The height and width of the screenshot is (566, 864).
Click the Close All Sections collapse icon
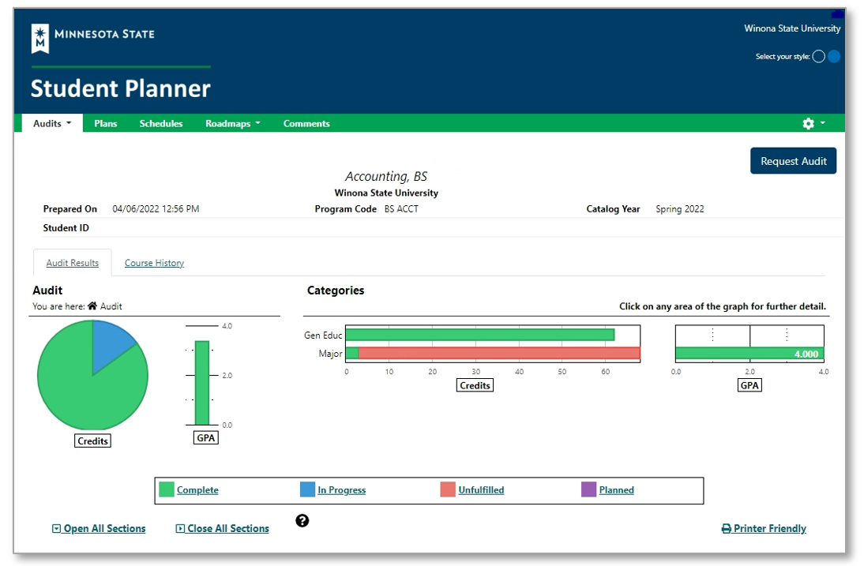point(180,529)
